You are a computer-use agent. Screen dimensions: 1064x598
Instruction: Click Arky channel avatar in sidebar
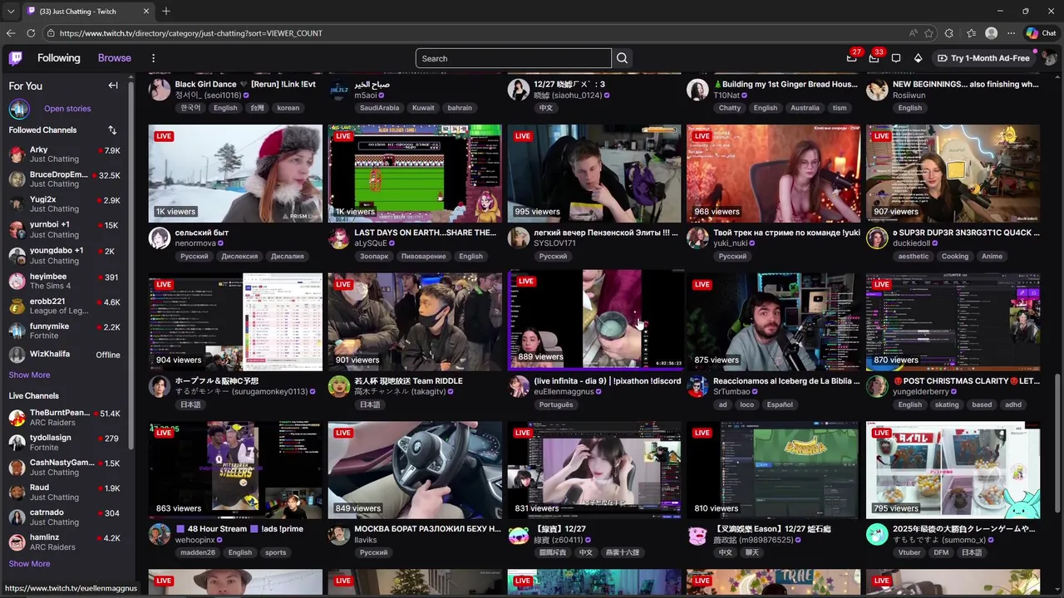coord(17,154)
